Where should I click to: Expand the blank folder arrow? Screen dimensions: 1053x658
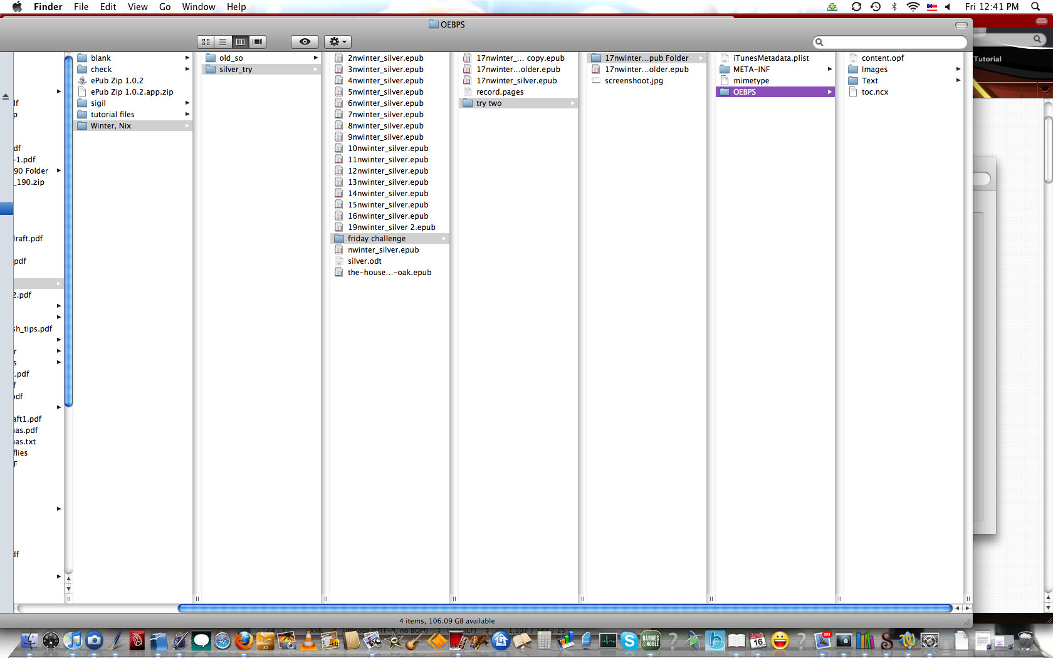coord(187,58)
